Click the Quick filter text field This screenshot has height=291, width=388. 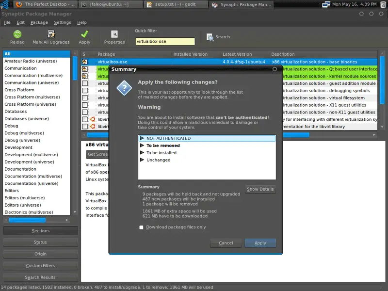point(165,41)
